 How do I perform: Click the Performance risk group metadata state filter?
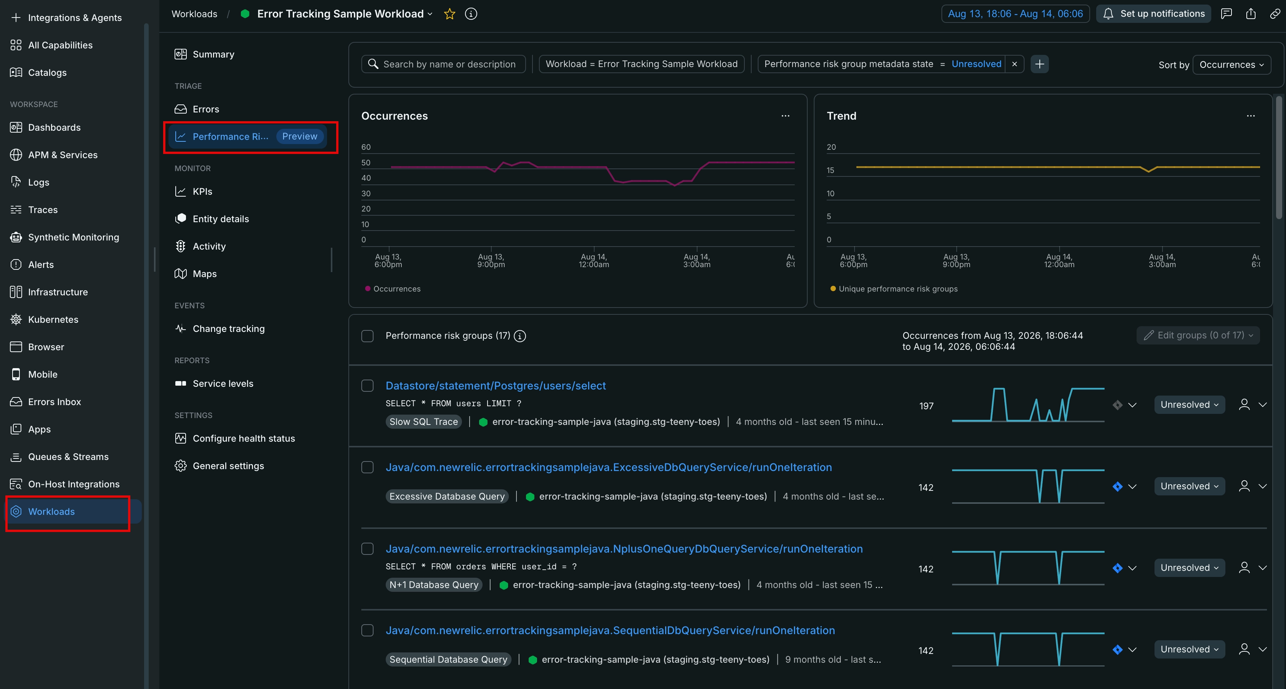[x=882, y=64]
